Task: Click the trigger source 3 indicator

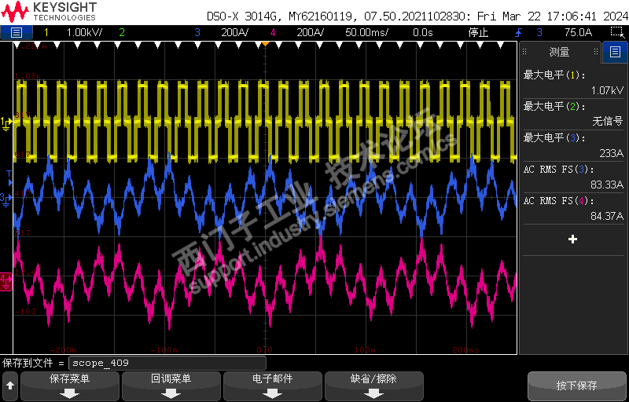Action: click(x=539, y=33)
